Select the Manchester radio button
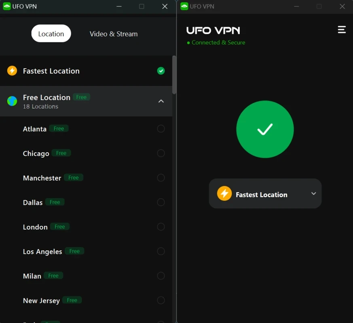The image size is (353, 323). click(161, 178)
